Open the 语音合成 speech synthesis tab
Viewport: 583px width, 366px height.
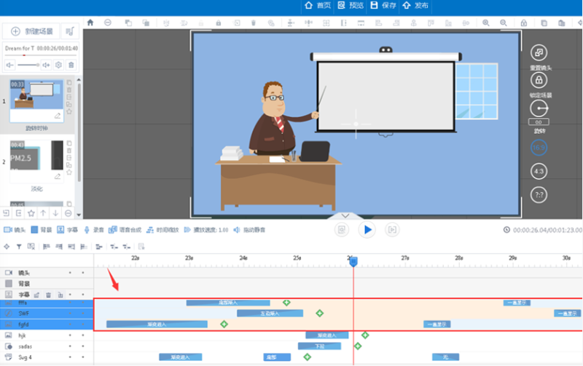(125, 230)
